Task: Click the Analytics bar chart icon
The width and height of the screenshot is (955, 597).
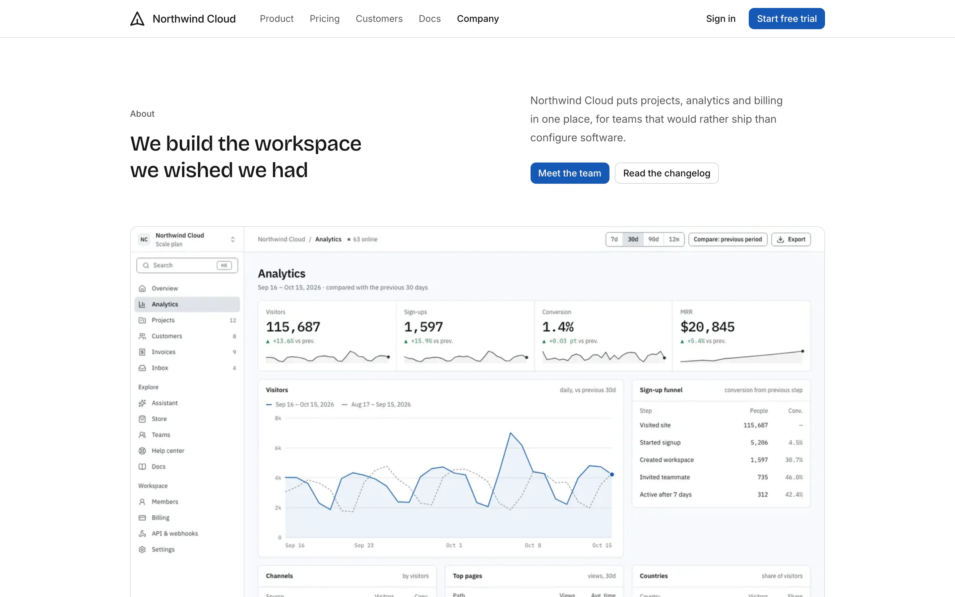Action: [142, 304]
